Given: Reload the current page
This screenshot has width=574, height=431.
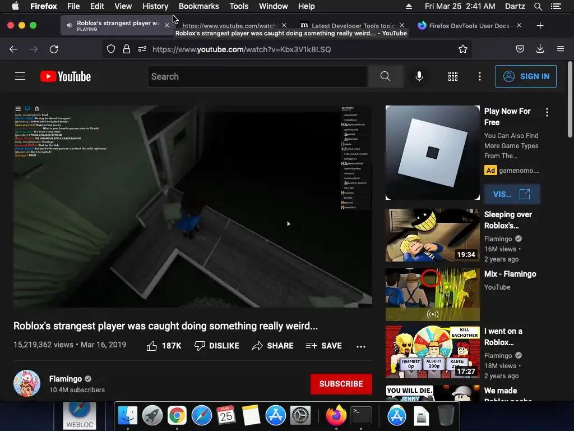Looking at the screenshot, I should (x=54, y=49).
